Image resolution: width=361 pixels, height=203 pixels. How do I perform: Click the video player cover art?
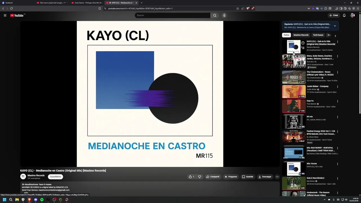click(150, 94)
